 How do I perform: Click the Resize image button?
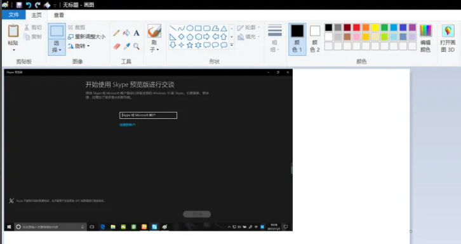pyautogui.click(x=86, y=36)
